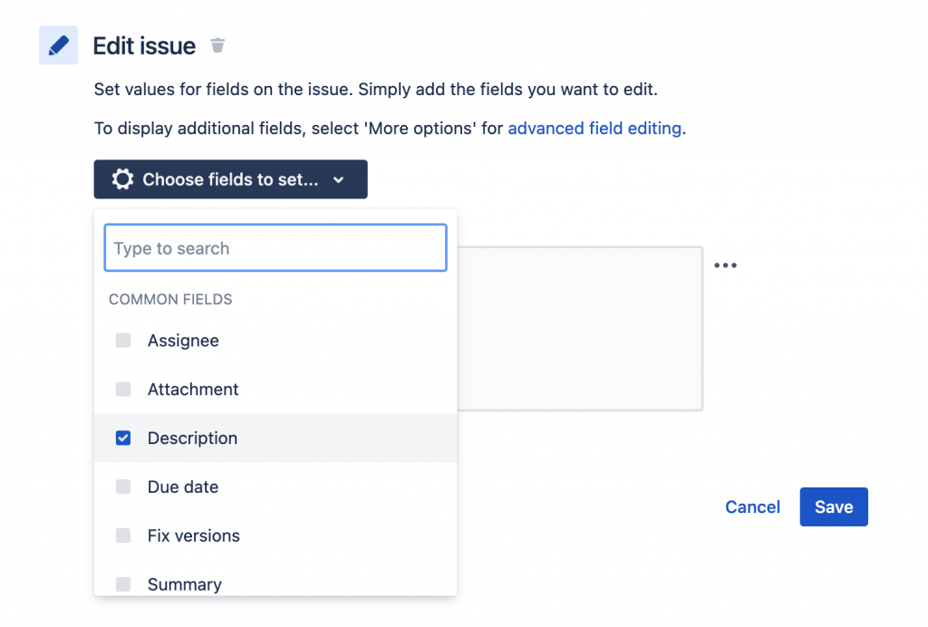Click the trash can delete icon
Screen dimensions: 928x627
tap(217, 45)
